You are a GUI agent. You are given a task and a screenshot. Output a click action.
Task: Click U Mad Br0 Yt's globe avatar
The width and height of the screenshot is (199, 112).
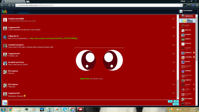[5, 37]
